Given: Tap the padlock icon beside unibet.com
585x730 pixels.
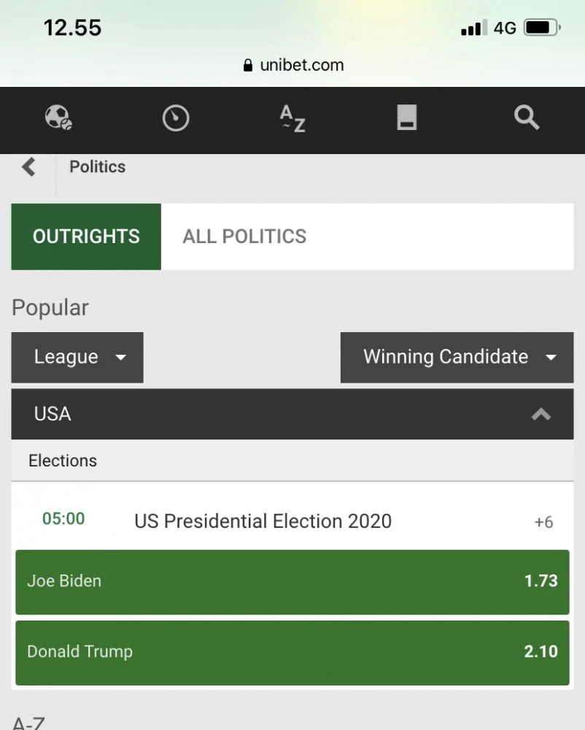Looking at the screenshot, I should pos(249,65).
